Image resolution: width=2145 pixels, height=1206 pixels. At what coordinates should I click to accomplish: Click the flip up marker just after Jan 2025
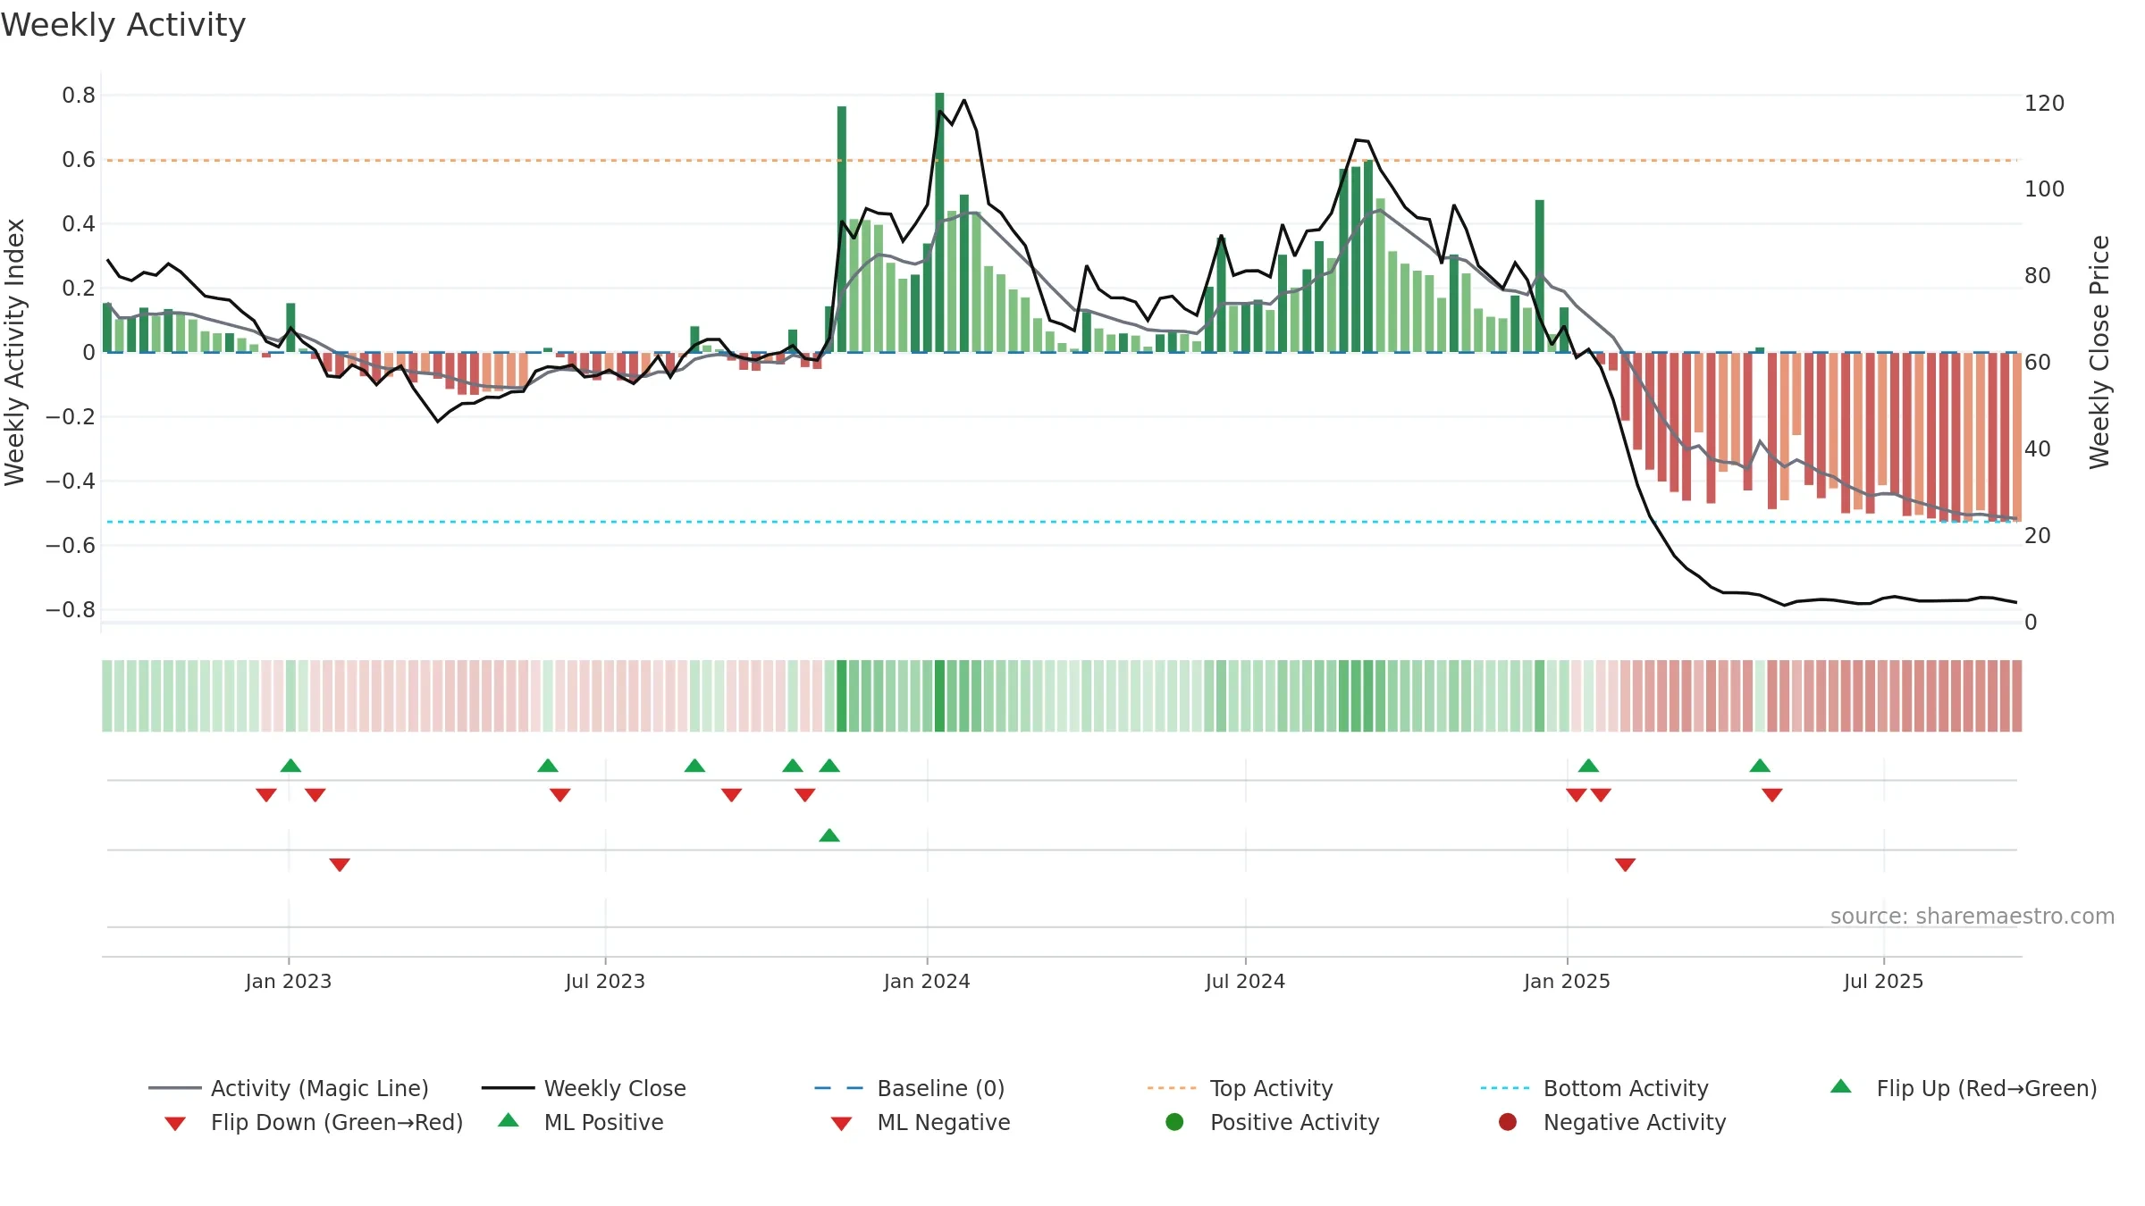1588,766
